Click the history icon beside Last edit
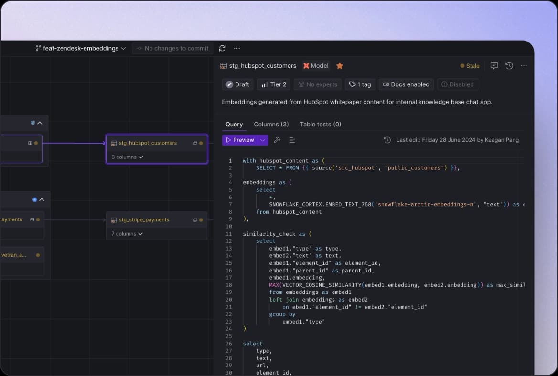The image size is (558, 376). 387,140
